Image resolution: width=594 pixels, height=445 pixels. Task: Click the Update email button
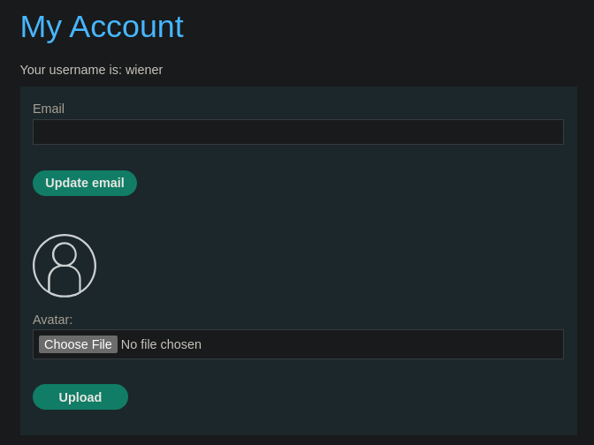85,183
